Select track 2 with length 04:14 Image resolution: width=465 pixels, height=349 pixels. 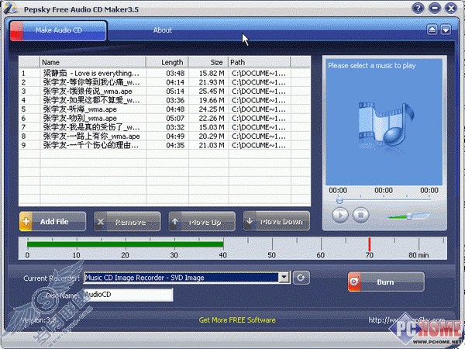pyautogui.click(x=164, y=82)
